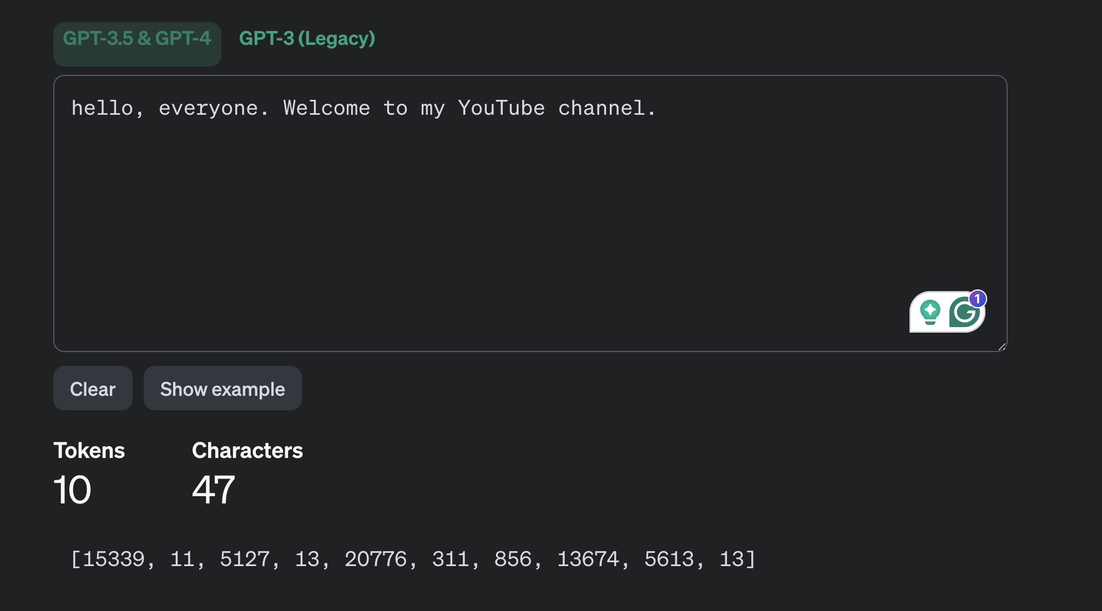The height and width of the screenshot is (611, 1102).
Task: Place cursor on the word "hello"
Action: (x=103, y=108)
